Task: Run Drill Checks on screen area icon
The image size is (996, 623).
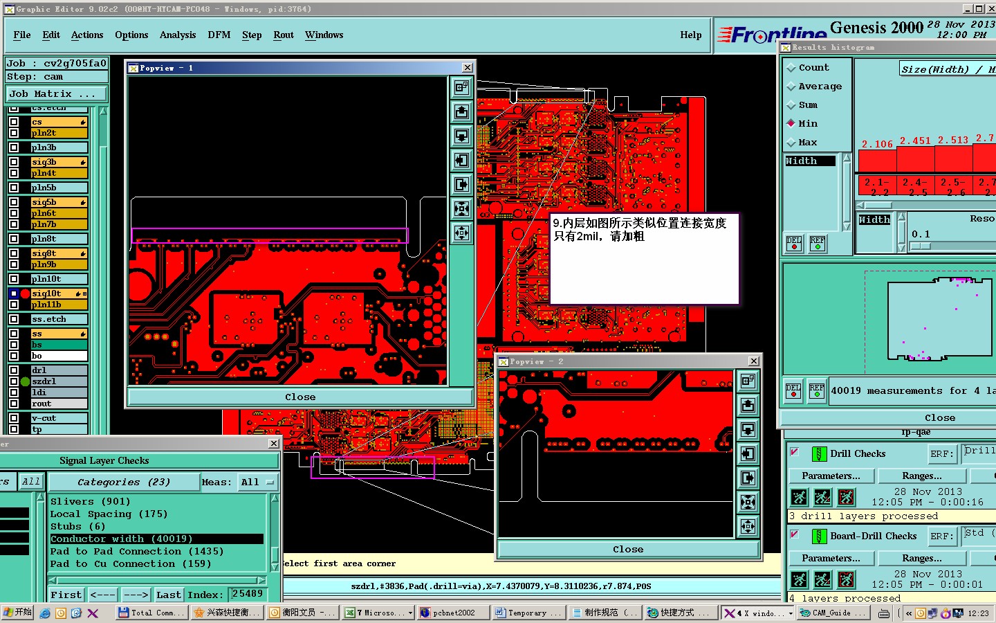Action: click(x=822, y=497)
